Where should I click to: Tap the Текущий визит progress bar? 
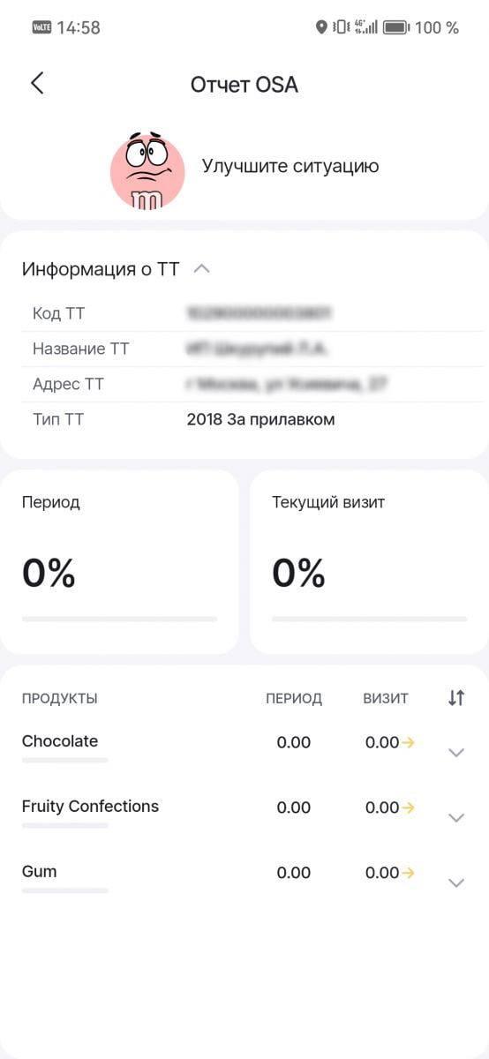(370, 620)
